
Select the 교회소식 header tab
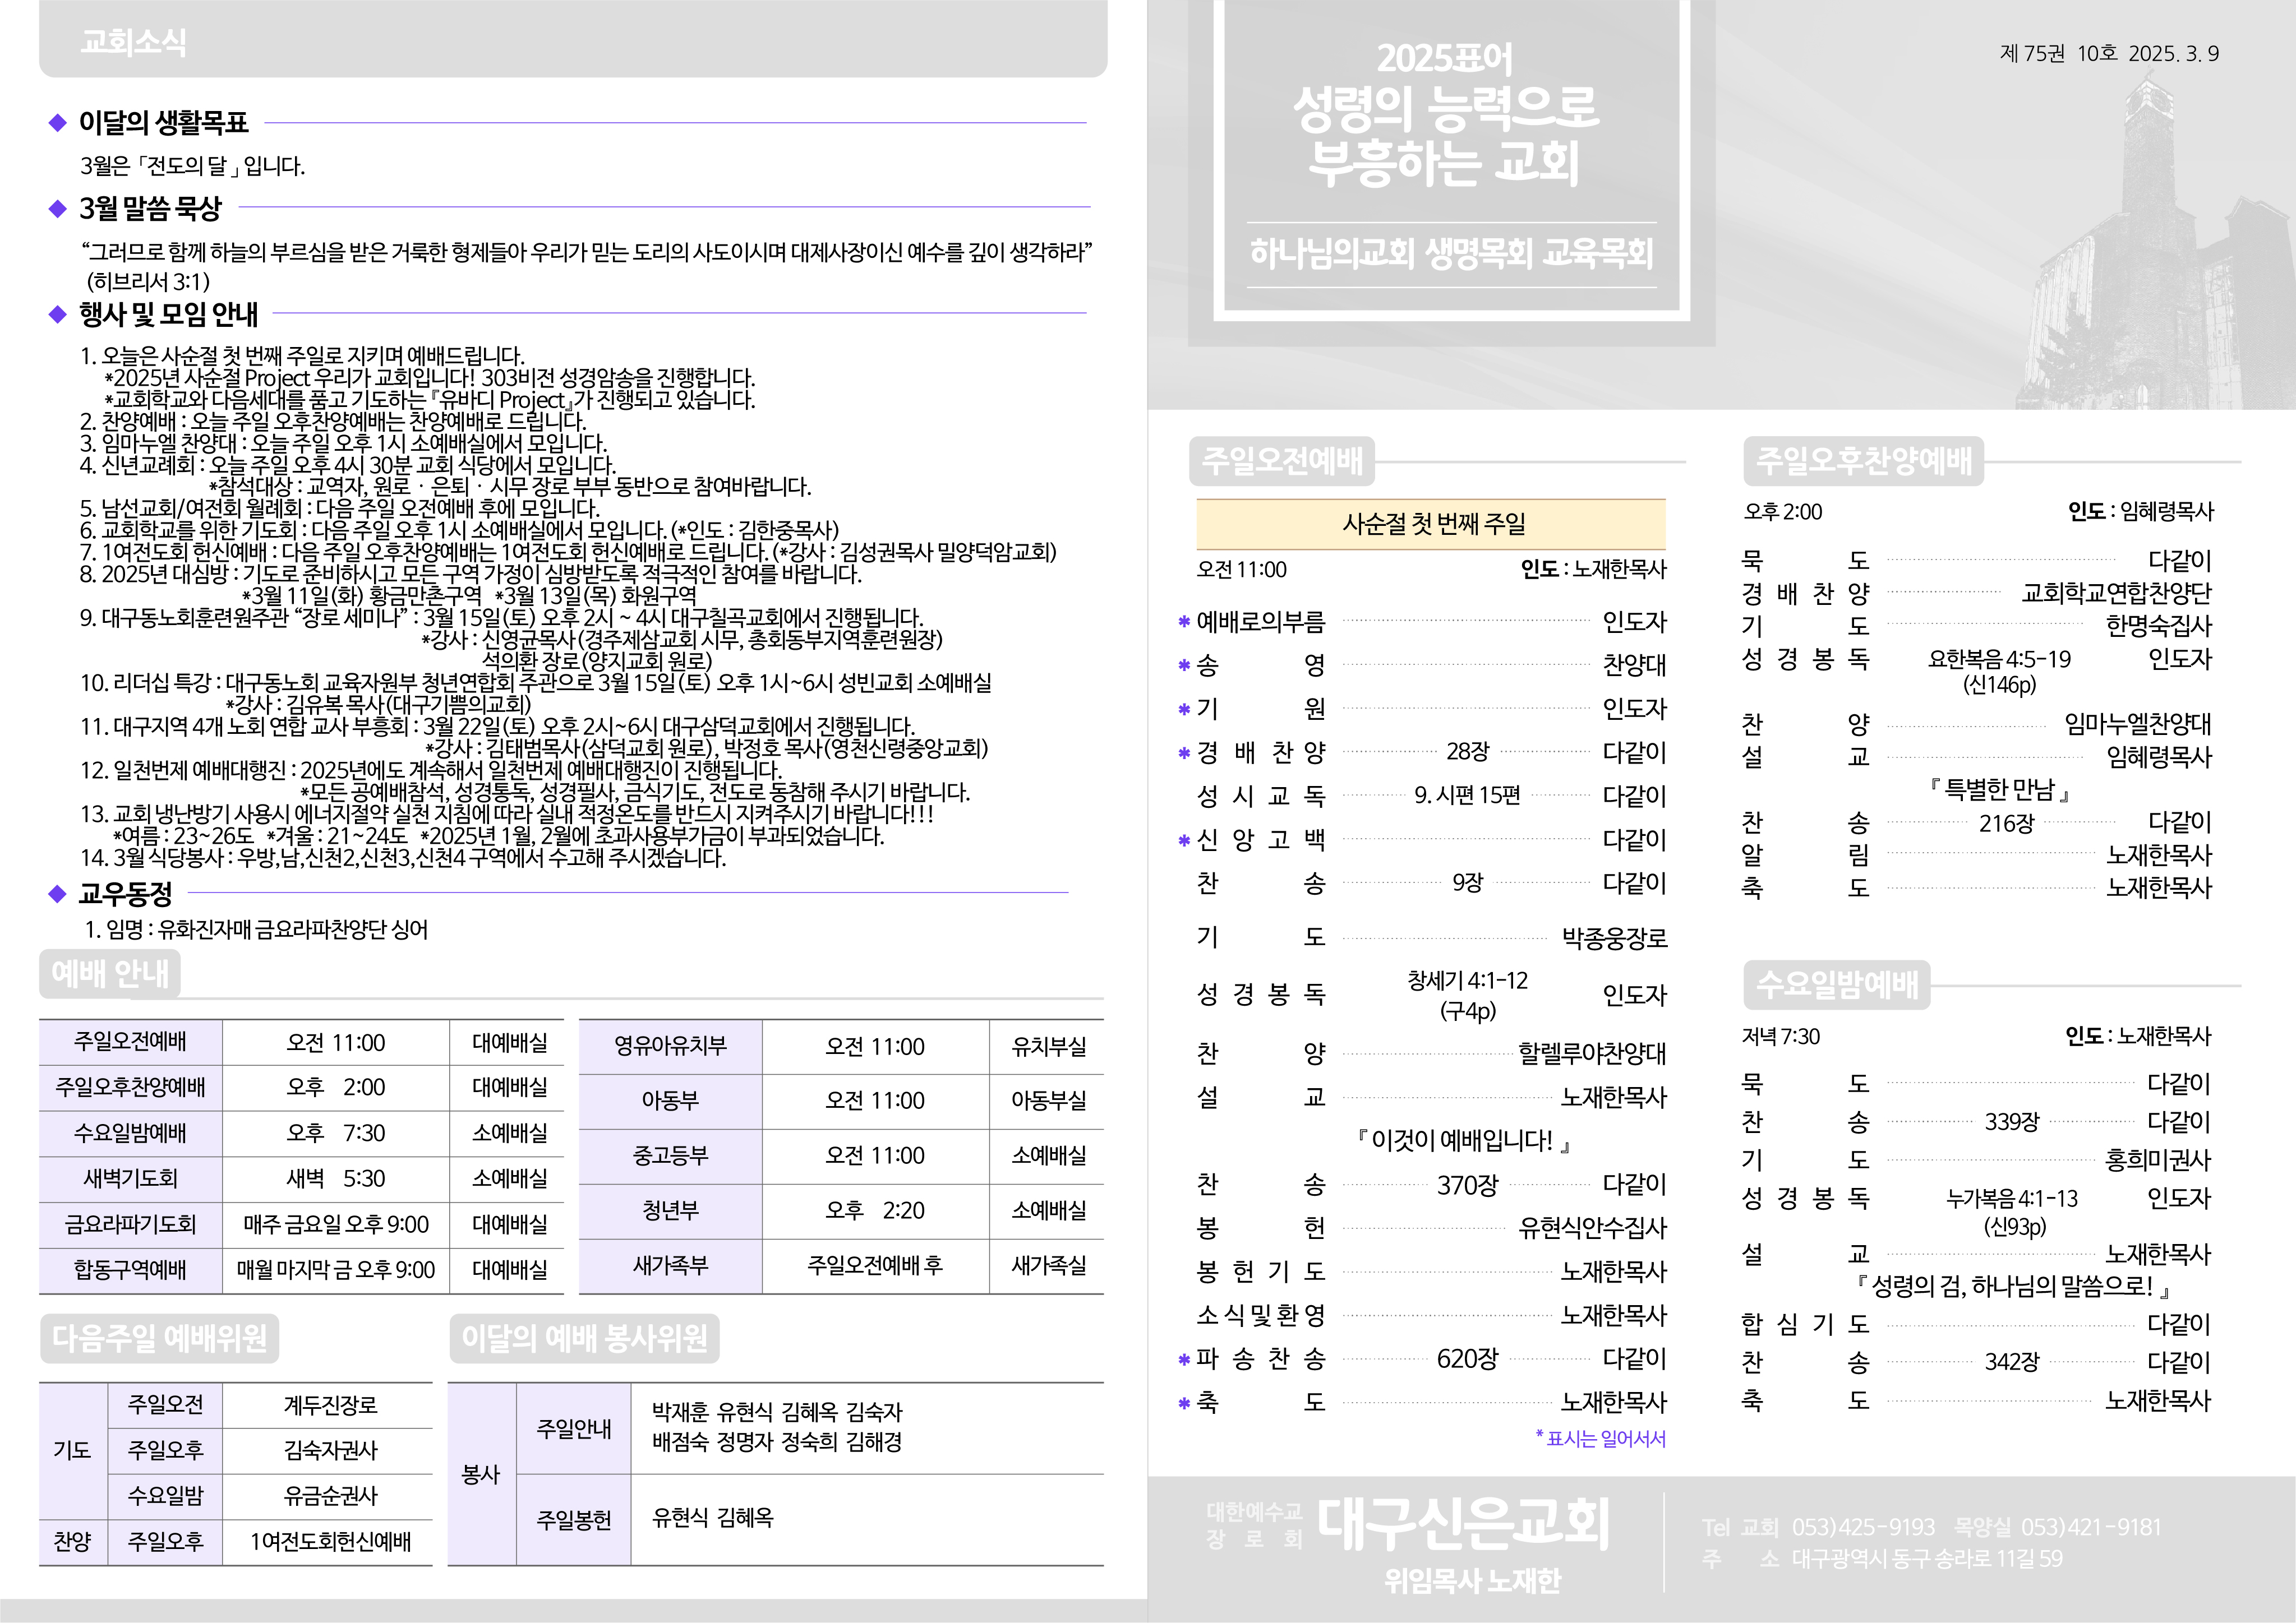133,42
